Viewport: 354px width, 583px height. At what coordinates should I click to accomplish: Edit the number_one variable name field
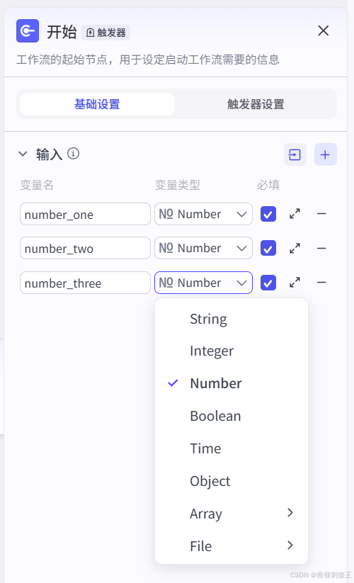pyautogui.click(x=85, y=214)
